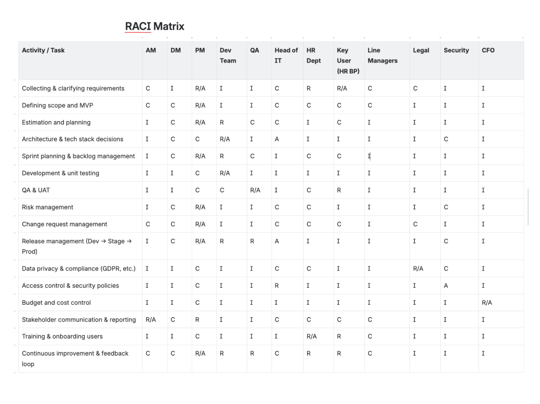Click the Key User (HR BP) column header

pos(348,61)
